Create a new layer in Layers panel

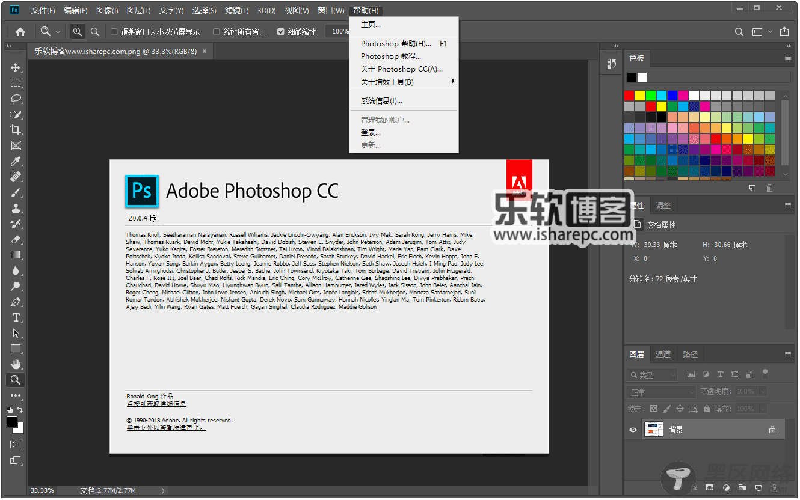758,487
